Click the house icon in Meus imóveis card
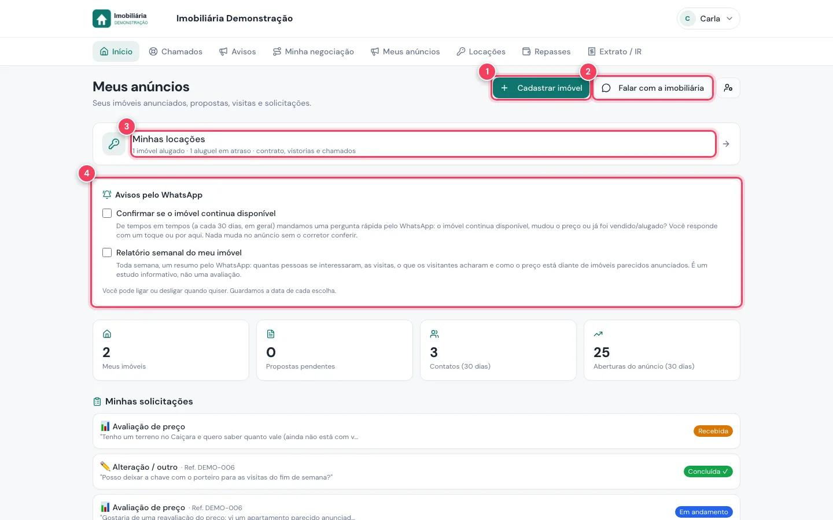This screenshot has width=833, height=520. point(107,334)
